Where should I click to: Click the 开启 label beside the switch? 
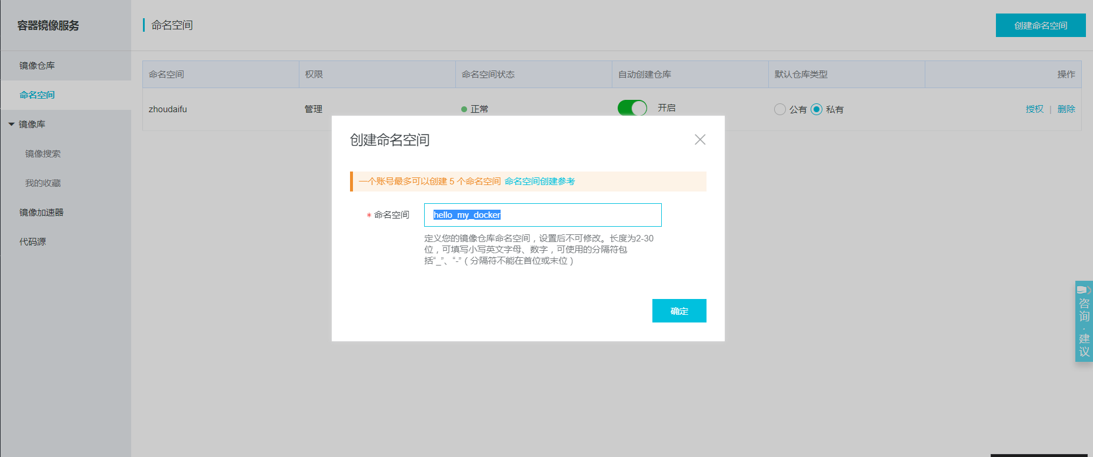(x=667, y=108)
